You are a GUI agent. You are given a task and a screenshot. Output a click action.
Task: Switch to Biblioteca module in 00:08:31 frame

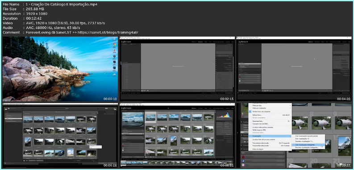tap(194, 108)
